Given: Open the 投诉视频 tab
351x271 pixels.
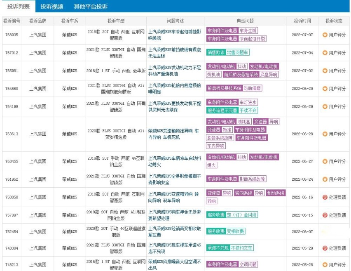Looking at the screenshot, I should coord(52,6).
